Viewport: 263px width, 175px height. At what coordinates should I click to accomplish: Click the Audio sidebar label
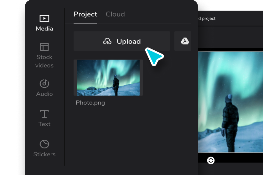(44, 94)
